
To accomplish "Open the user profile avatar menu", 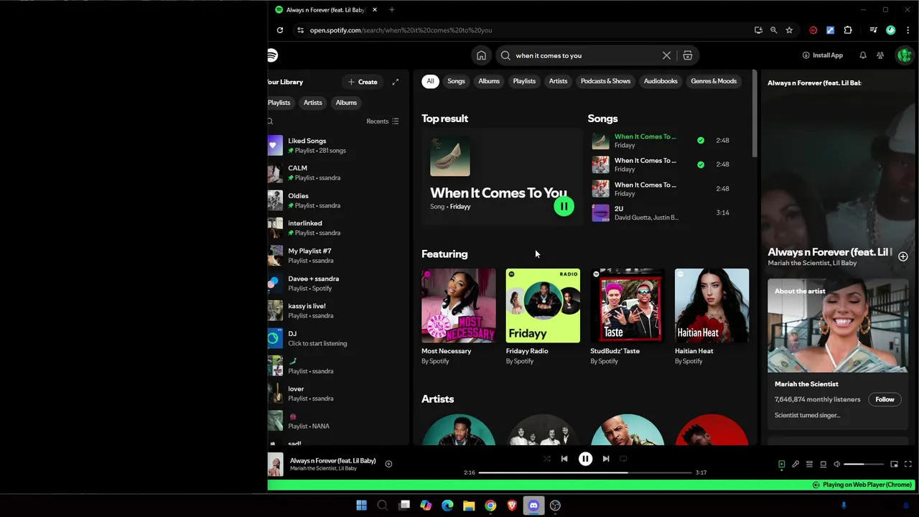I will (904, 55).
